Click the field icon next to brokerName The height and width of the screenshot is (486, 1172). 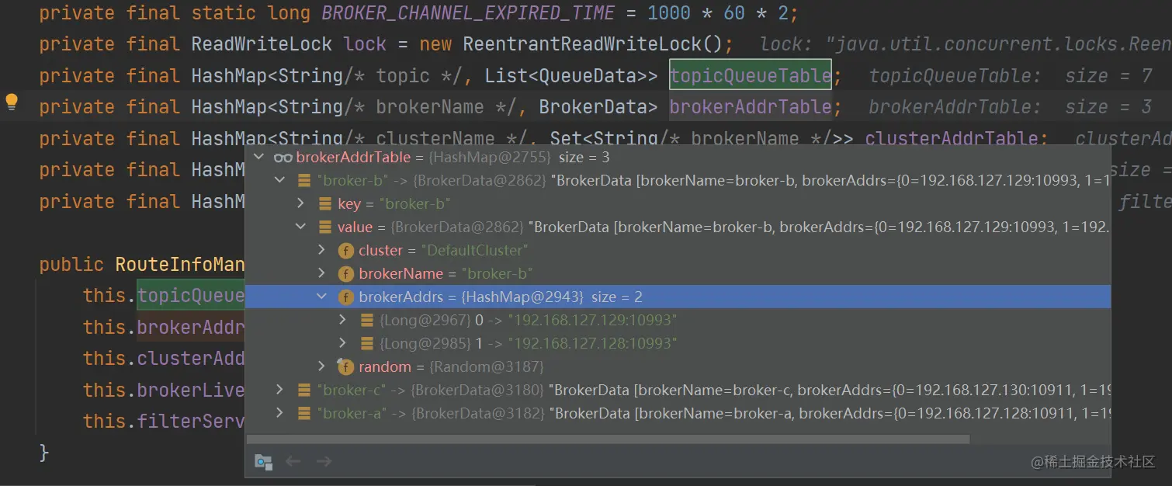346,274
